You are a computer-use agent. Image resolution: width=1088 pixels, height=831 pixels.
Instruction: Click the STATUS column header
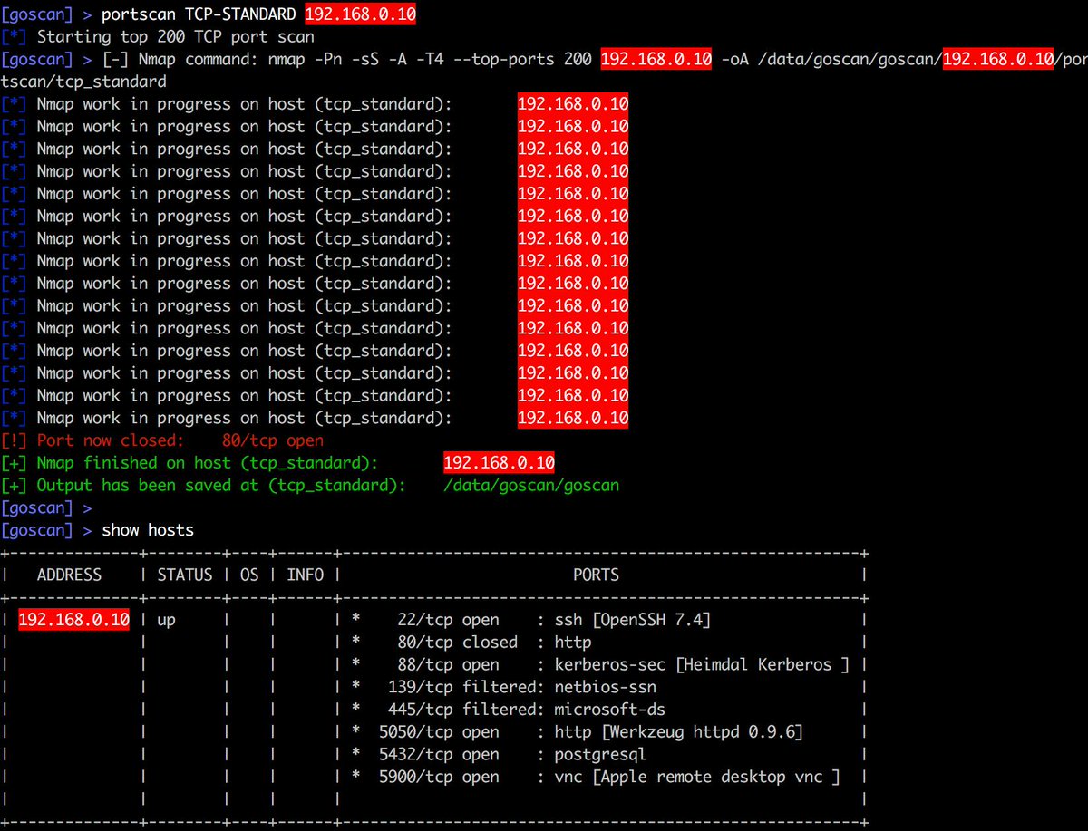[x=185, y=575]
